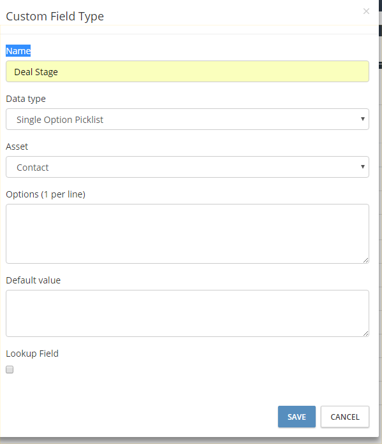This screenshot has height=444, width=382.
Task: Enable the Lookup Field checkbox
Action: click(10, 369)
